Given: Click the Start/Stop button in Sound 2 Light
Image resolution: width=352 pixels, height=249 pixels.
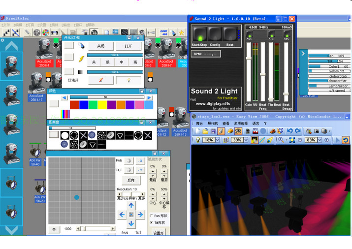Looking at the screenshot, I should click(200, 35).
